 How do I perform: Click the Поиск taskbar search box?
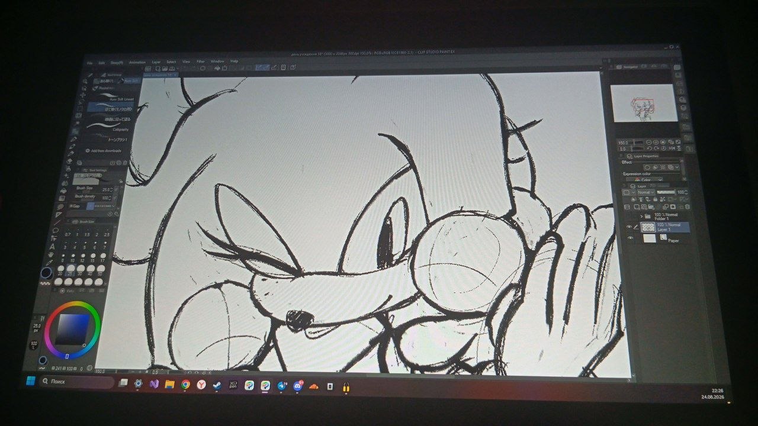pyautogui.click(x=76, y=382)
